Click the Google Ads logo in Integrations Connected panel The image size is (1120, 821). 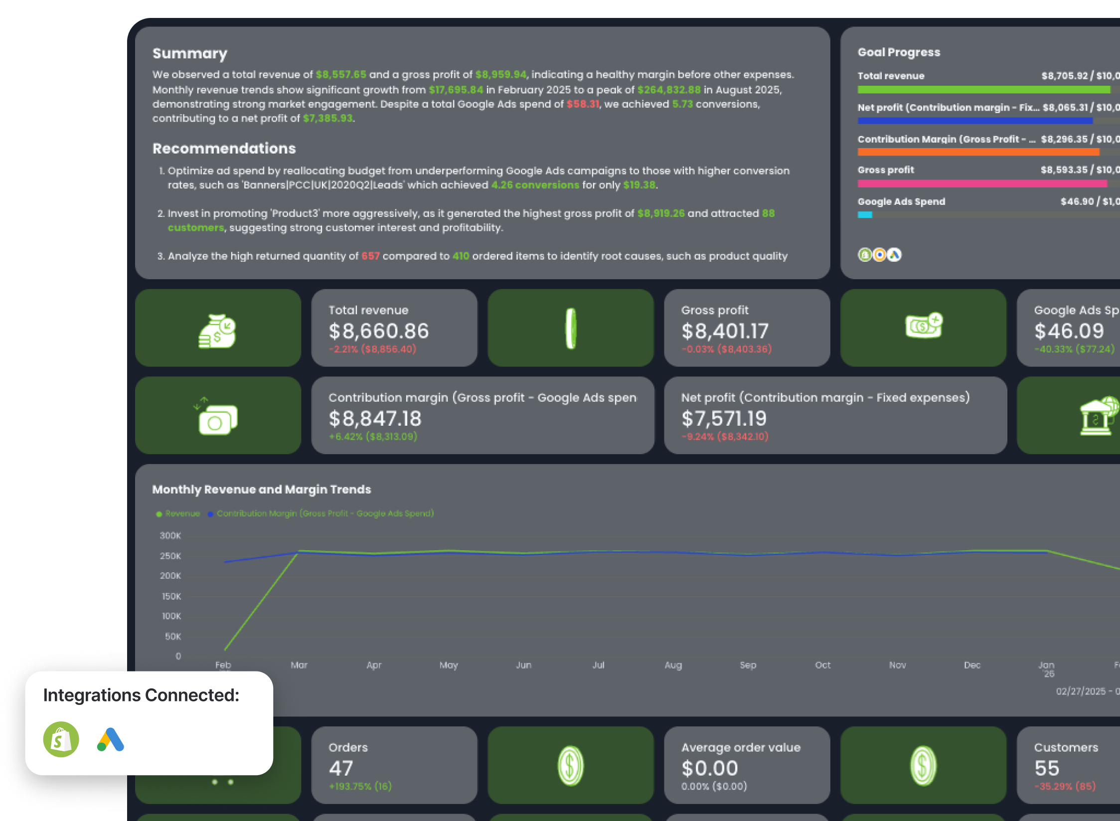[111, 740]
